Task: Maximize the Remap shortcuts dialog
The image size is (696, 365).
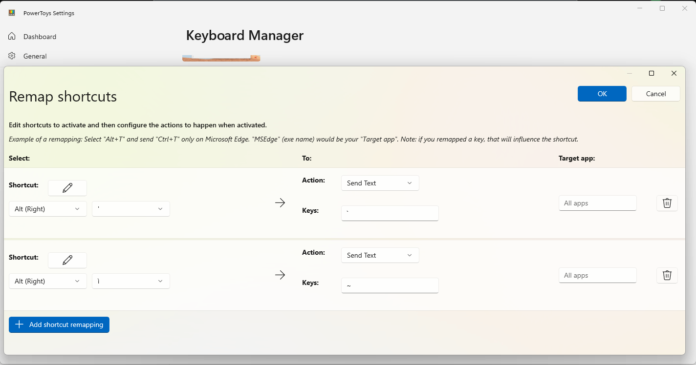Action: click(651, 73)
